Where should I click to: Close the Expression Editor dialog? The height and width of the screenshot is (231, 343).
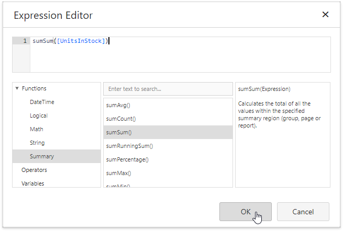coord(325,15)
